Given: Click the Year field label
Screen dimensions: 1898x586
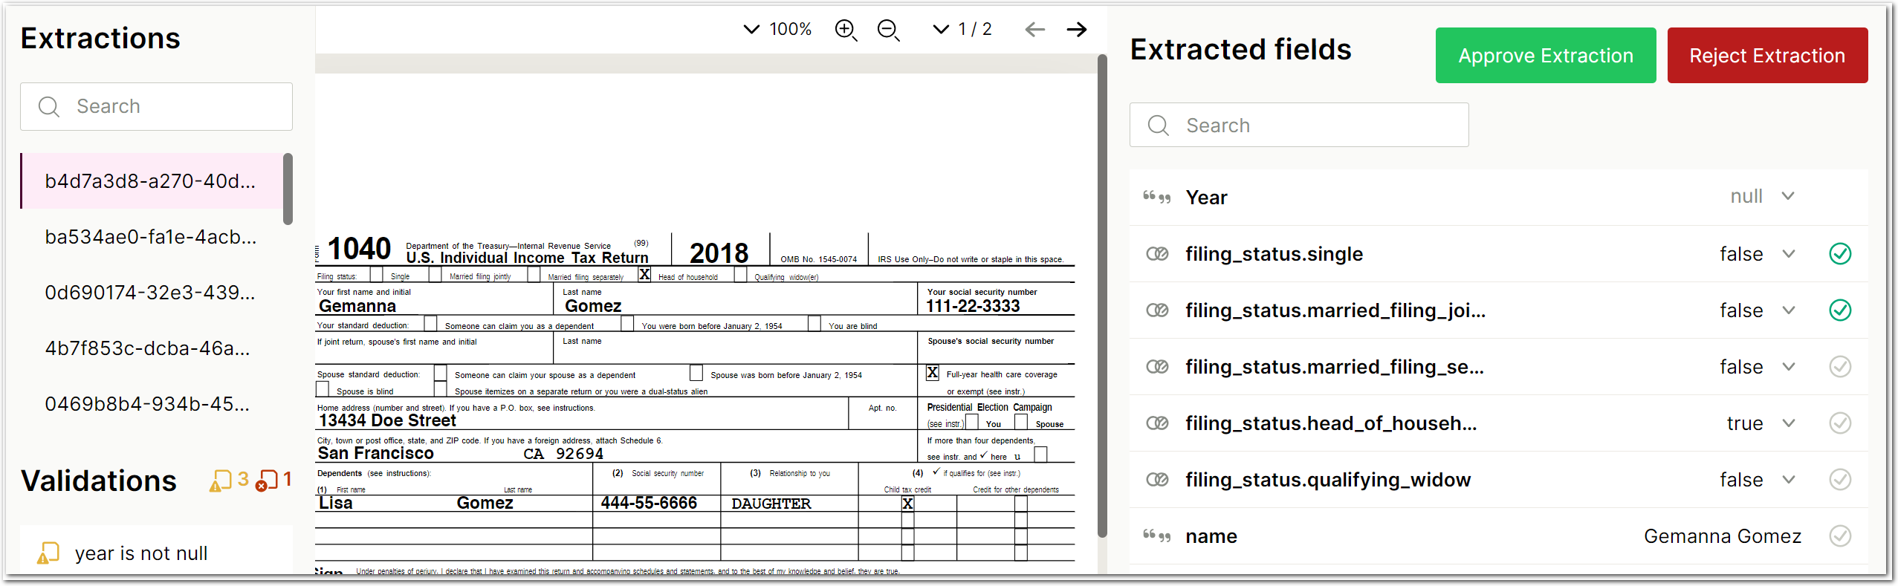Looking at the screenshot, I should (x=1206, y=198).
